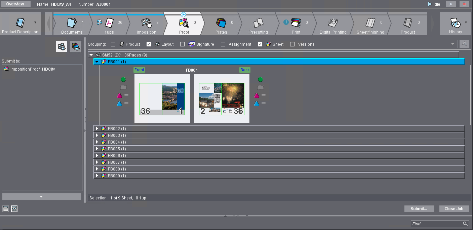Click the Close Job button
Viewport: 473px width, 230px height.
(454, 208)
